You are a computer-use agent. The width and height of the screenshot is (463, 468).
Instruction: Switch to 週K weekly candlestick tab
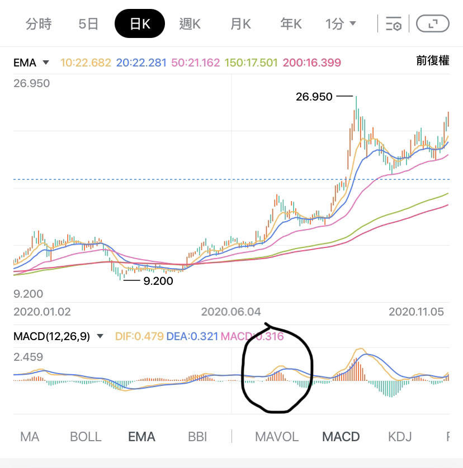tap(190, 24)
